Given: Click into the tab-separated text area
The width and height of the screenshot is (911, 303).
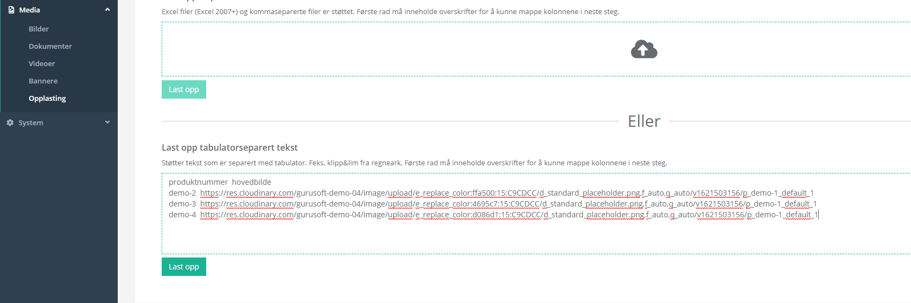Looking at the screenshot, I should click(536, 214).
